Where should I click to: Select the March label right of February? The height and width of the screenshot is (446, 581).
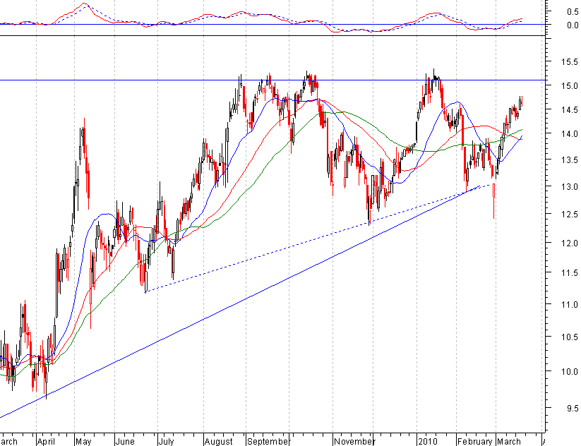pyautogui.click(x=509, y=441)
